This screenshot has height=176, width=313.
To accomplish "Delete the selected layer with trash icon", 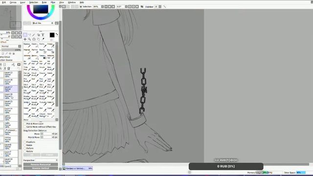I will 9,68.
